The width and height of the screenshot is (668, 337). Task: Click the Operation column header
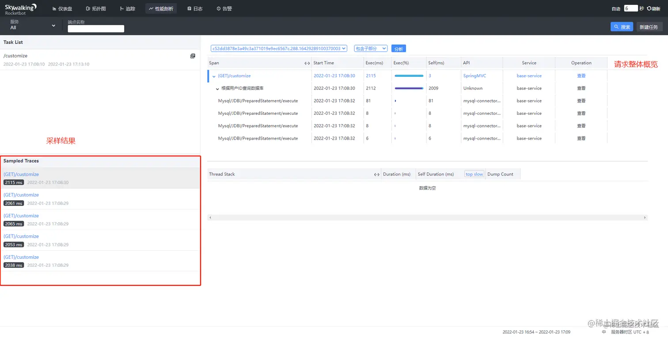point(581,63)
